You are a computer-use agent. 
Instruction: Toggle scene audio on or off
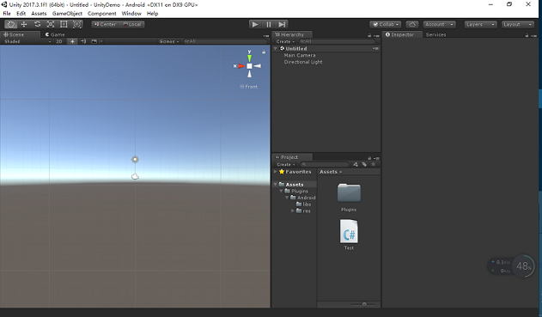coord(83,41)
